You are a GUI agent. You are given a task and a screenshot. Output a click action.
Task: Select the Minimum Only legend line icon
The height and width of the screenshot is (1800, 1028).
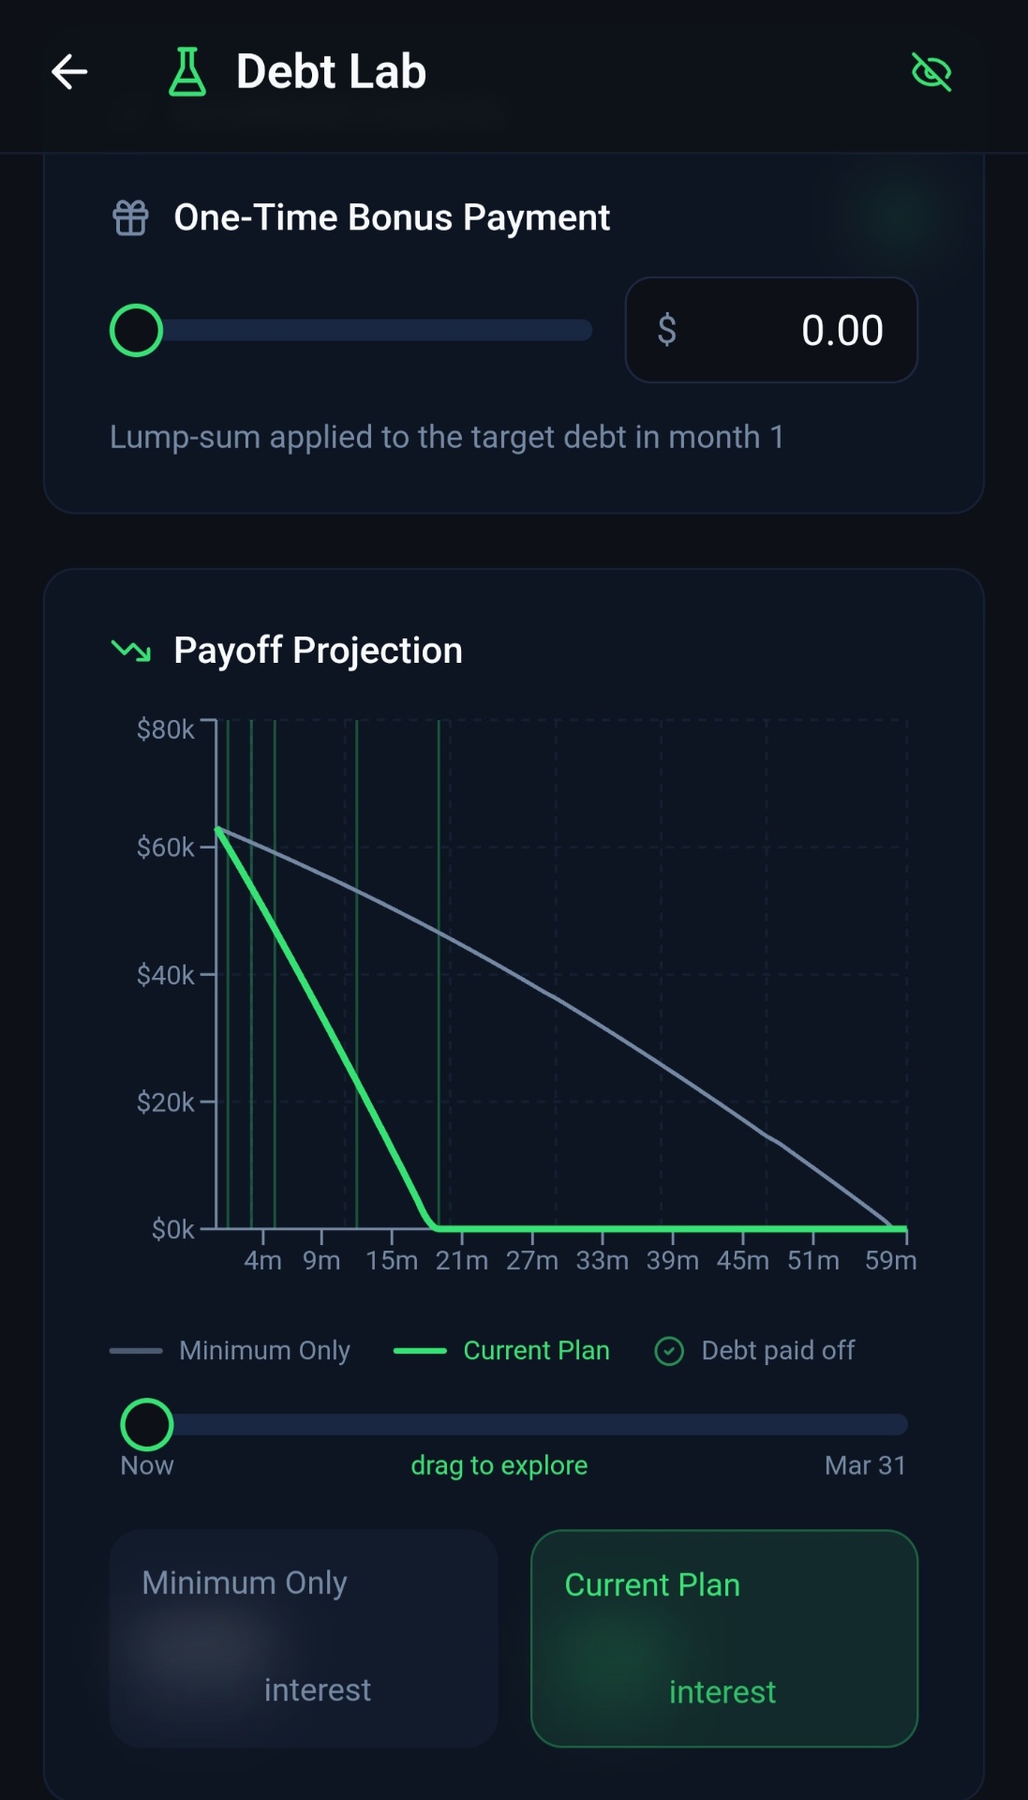coord(137,1350)
